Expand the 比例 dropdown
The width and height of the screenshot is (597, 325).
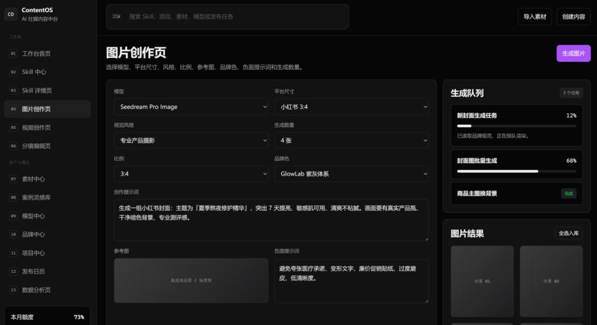coord(191,174)
